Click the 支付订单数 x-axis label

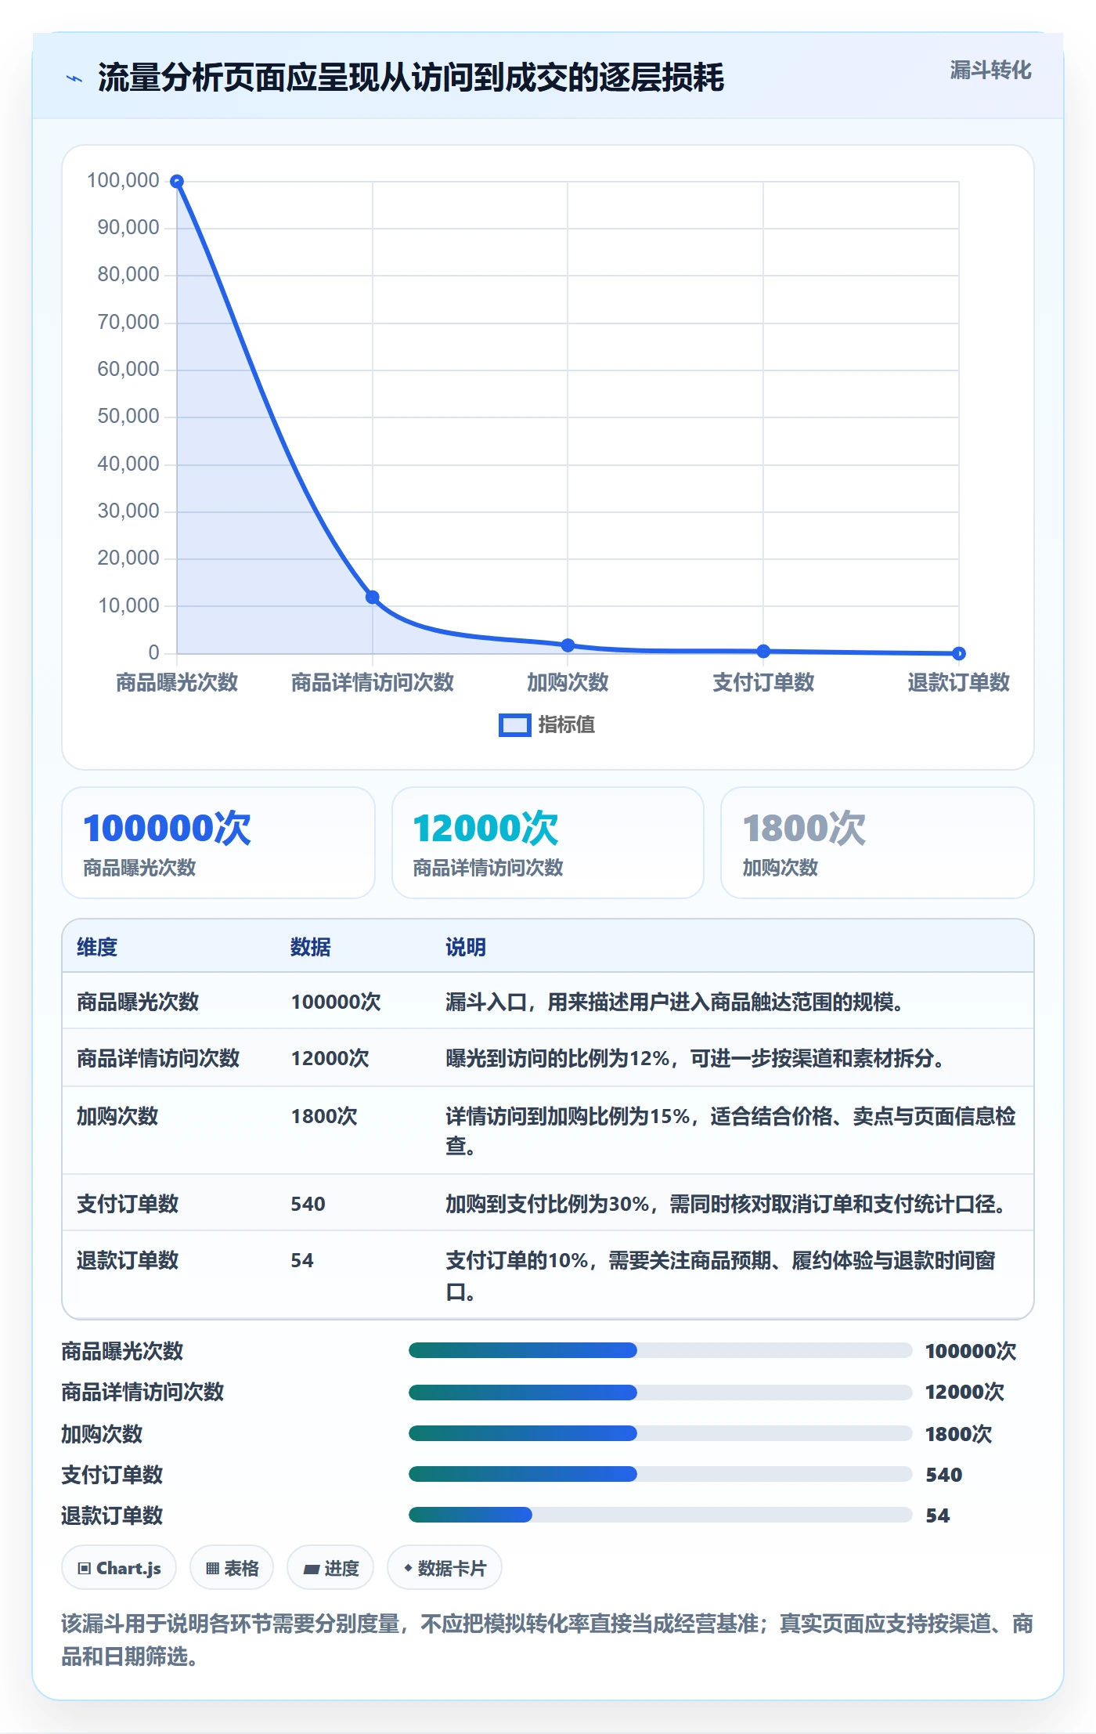pyautogui.click(x=763, y=682)
